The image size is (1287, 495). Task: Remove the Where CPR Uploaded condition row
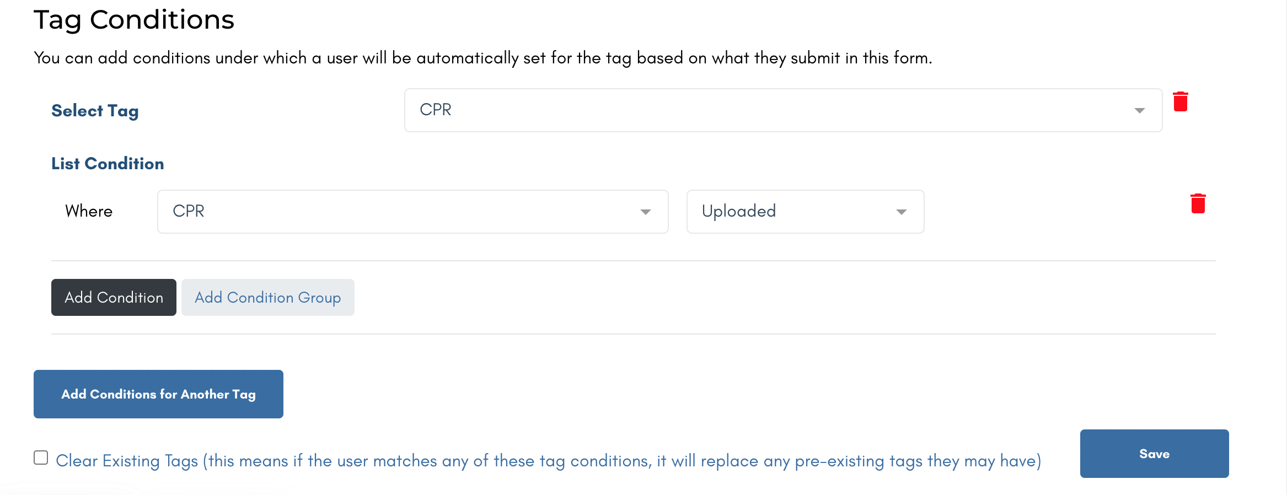(x=1198, y=203)
